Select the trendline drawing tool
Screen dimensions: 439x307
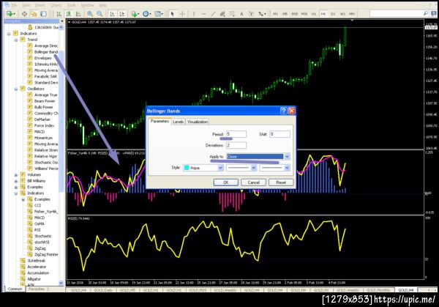pyautogui.click(x=213, y=14)
